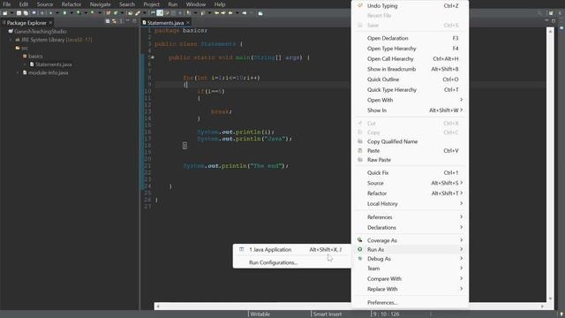Click Collapse All in Package Explorer
Viewport: 565px width, 318px height.
point(108,21)
